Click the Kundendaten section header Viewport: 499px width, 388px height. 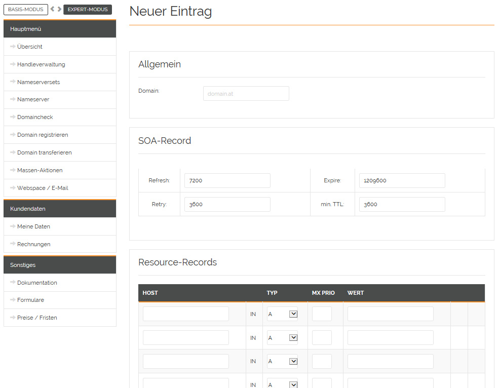tap(60, 209)
